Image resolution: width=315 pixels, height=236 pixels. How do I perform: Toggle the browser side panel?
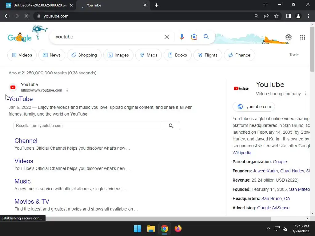pos(289,16)
